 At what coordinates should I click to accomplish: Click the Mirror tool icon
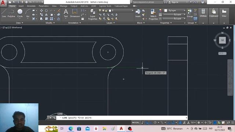47,15
